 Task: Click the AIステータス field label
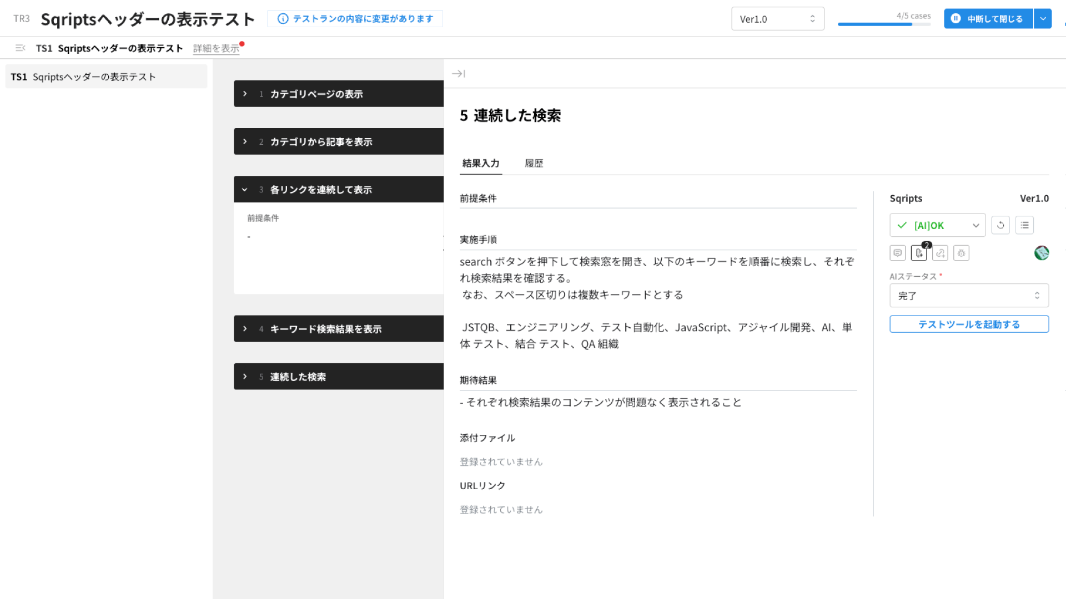click(x=913, y=276)
